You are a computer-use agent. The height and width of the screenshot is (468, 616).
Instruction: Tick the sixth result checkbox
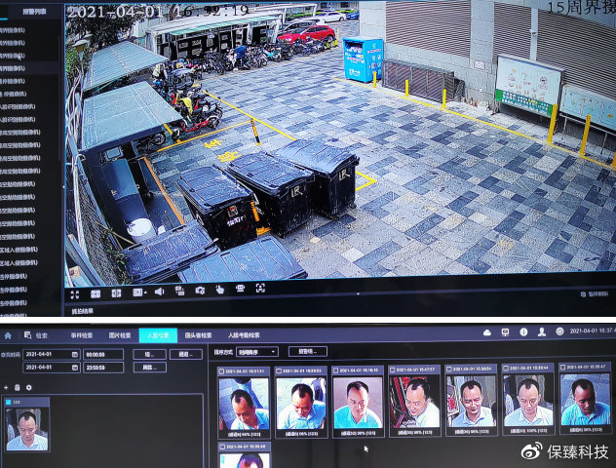[506, 369]
